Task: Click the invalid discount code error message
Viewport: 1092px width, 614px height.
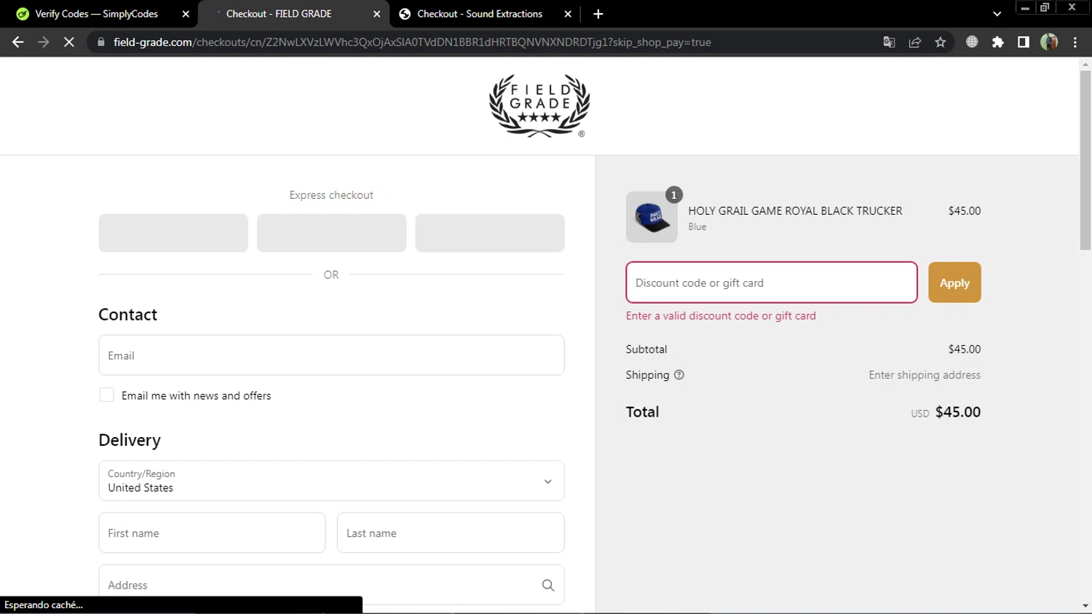Action: [x=721, y=315]
